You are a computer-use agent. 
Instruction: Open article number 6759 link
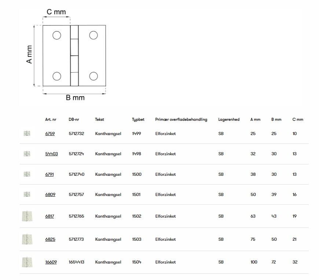click(x=50, y=134)
